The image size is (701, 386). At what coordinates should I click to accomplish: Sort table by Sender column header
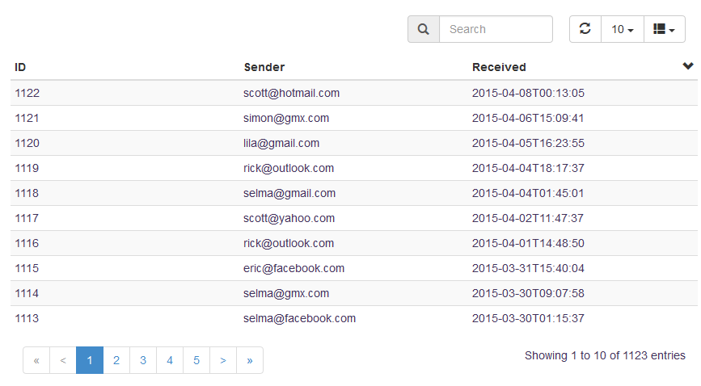click(264, 67)
